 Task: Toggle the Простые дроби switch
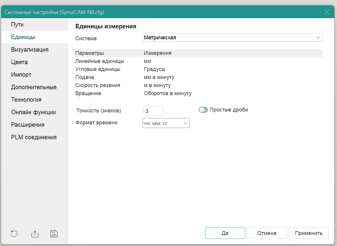tap(203, 110)
